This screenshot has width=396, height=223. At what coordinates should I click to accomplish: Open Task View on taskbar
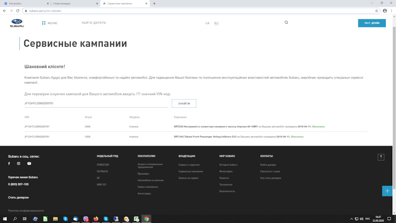24,219
